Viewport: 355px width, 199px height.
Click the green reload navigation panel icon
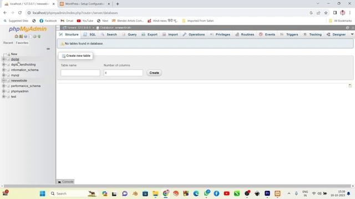tap(39, 36)
